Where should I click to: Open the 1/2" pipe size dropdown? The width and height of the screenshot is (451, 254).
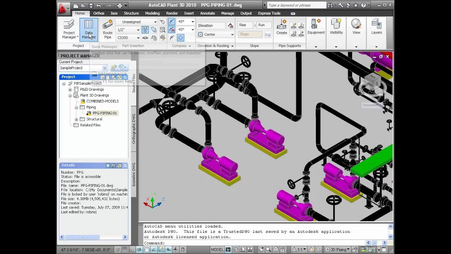tap(128, 30)
